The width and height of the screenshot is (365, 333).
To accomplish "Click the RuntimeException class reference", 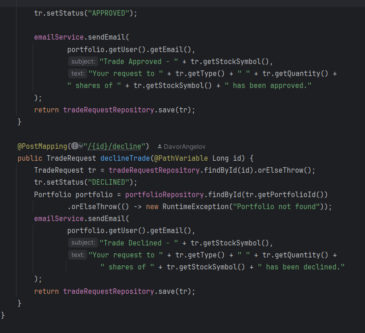I will 195,206.
